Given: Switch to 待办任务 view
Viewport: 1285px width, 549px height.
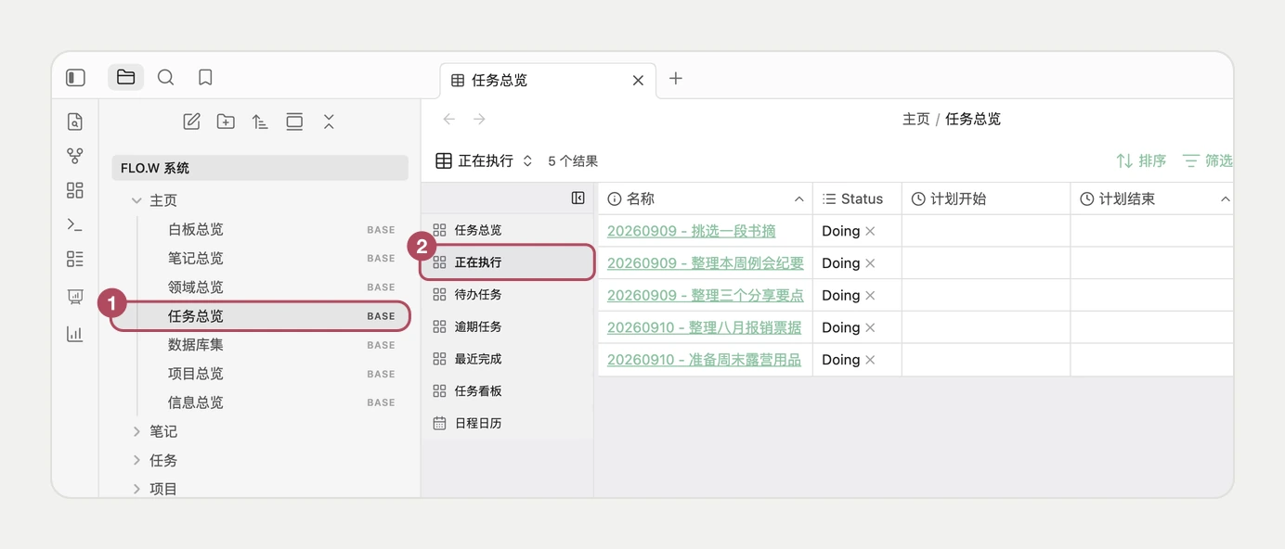Looking at the screenshot, I should tap(507, 295).
